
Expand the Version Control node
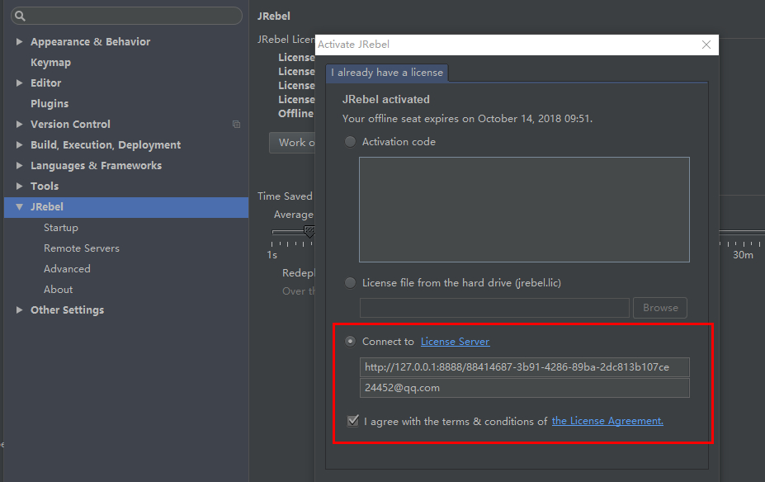pyautogui.click(x=19, y=125)
